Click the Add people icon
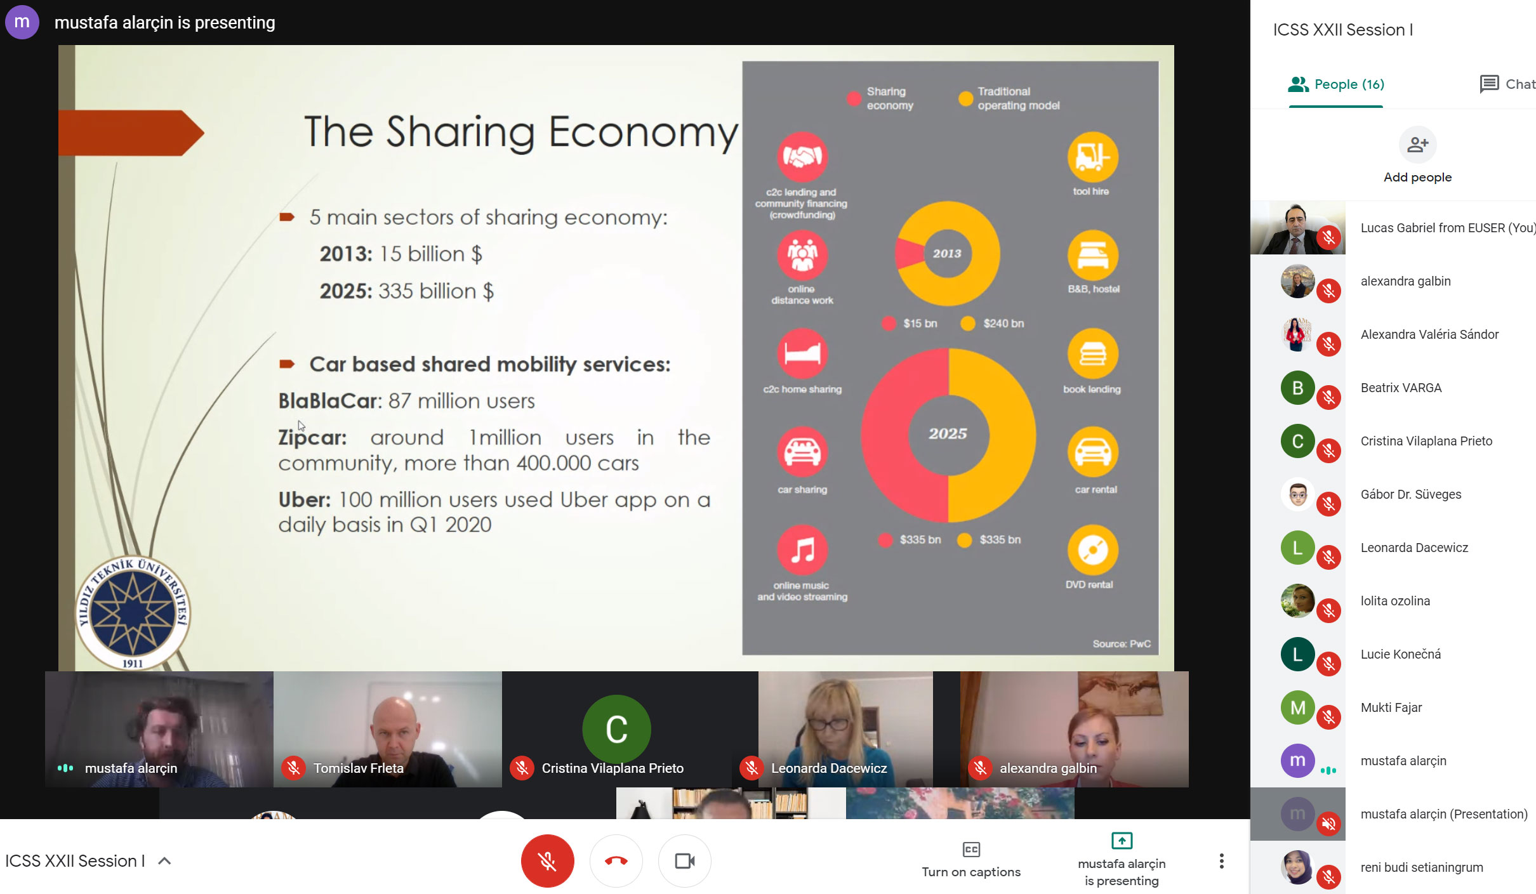The image size is (1536, 894). click(x=1417, y=145)
